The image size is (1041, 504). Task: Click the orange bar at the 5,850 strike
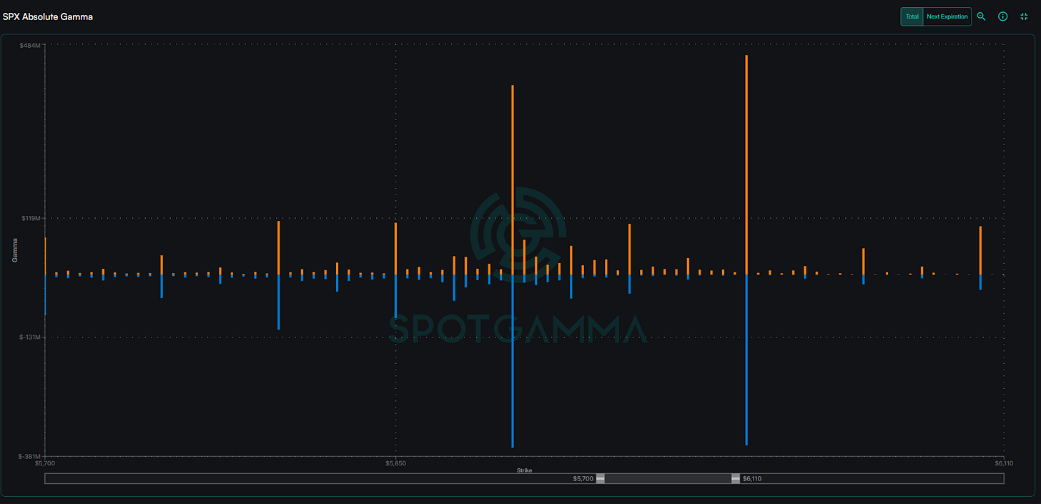coord(395,248)
